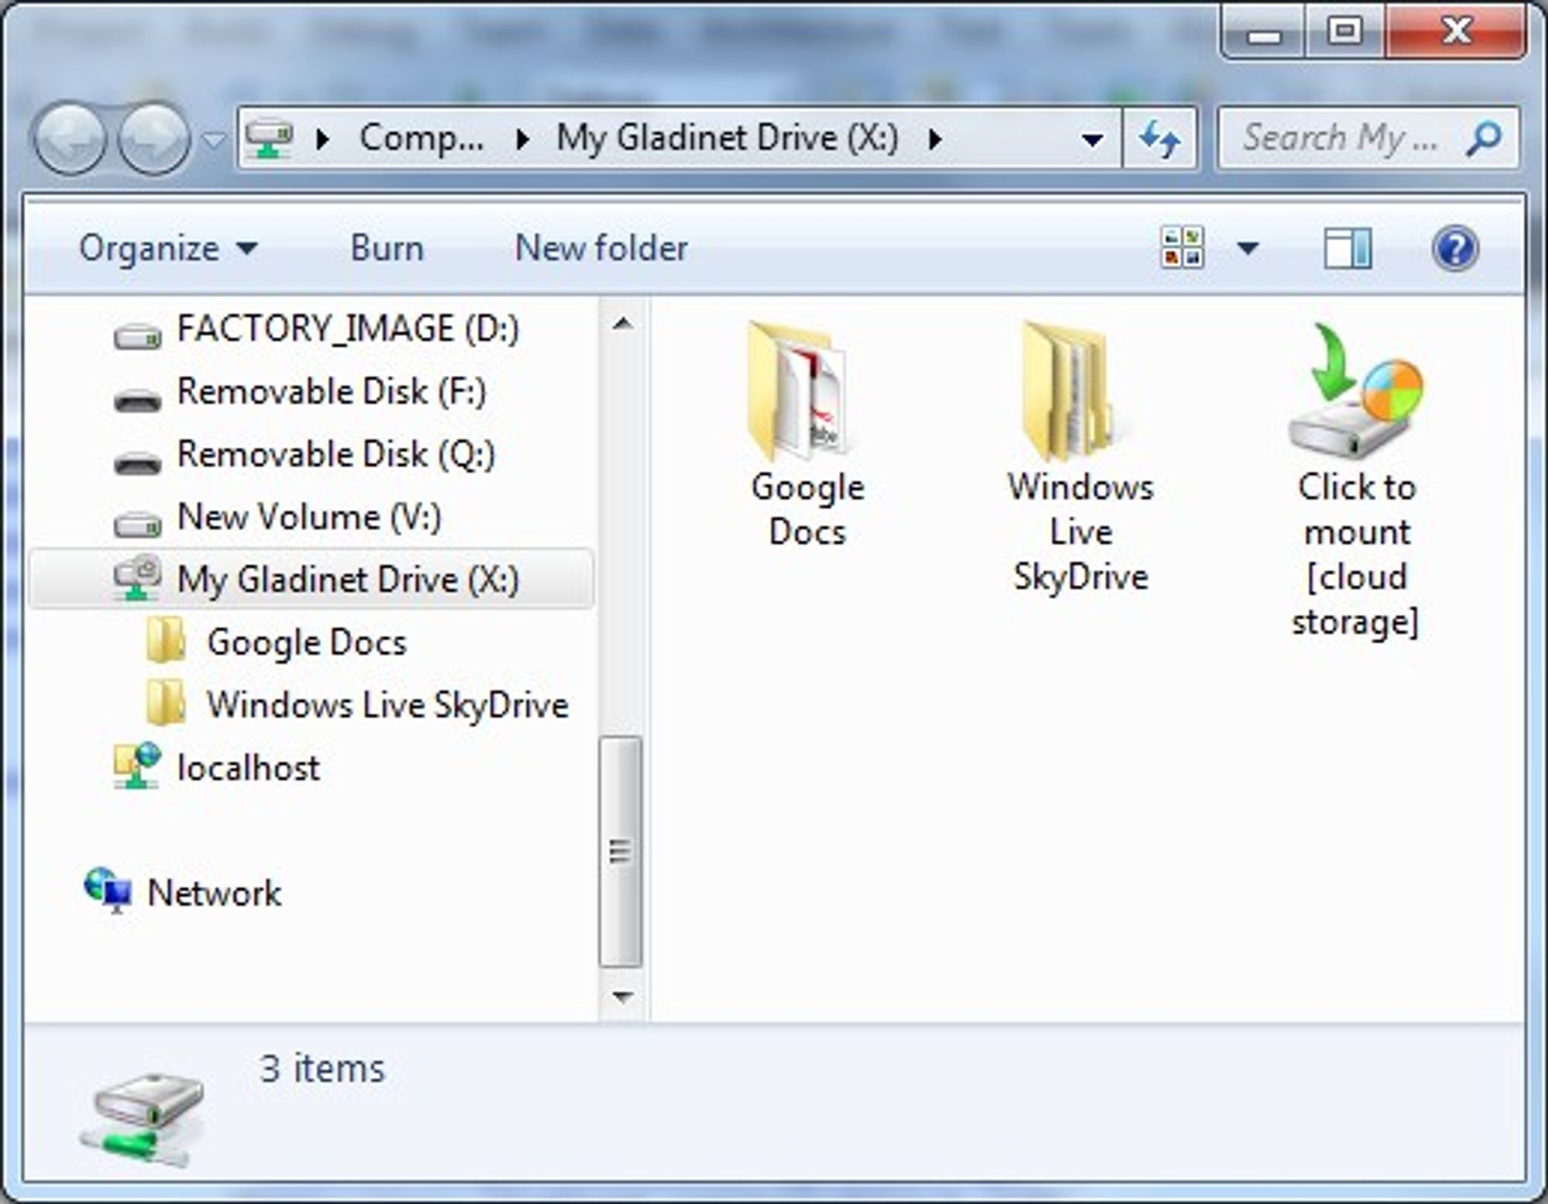Select the FACTORY_IMAGE (D:) drive icon
Viewport: 1548px width, 1204px height.
(138, 335)
